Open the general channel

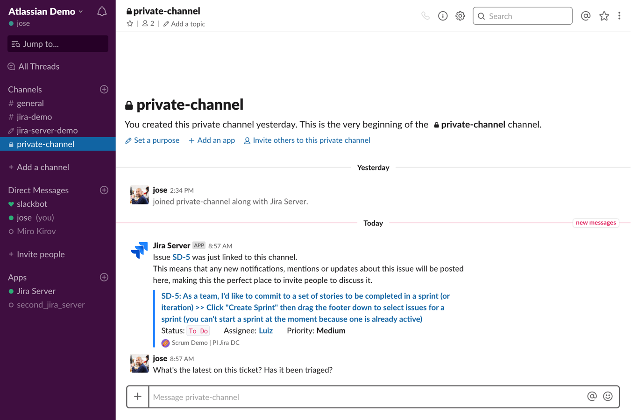point(30,103)
